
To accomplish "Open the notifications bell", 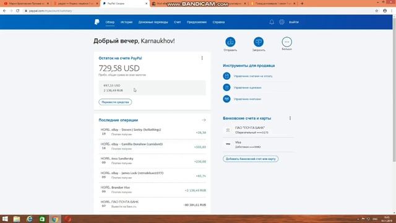I will coord(272,22).
